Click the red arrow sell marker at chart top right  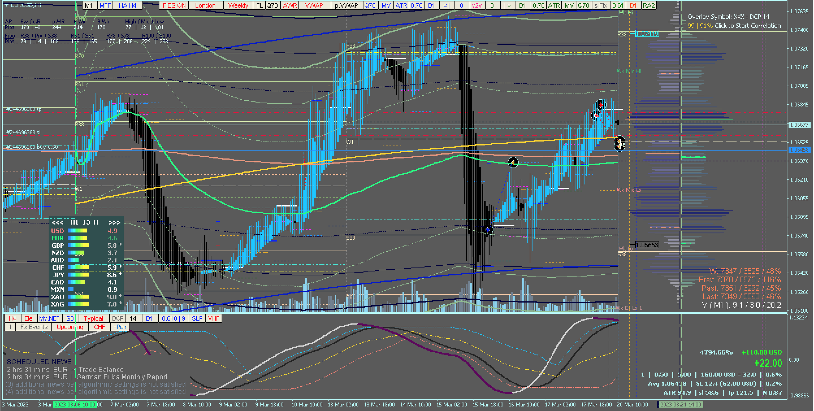coord(600,104)
